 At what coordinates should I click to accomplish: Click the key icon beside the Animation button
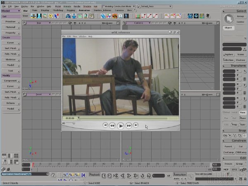pyautogui.click(x=191, y=176)
